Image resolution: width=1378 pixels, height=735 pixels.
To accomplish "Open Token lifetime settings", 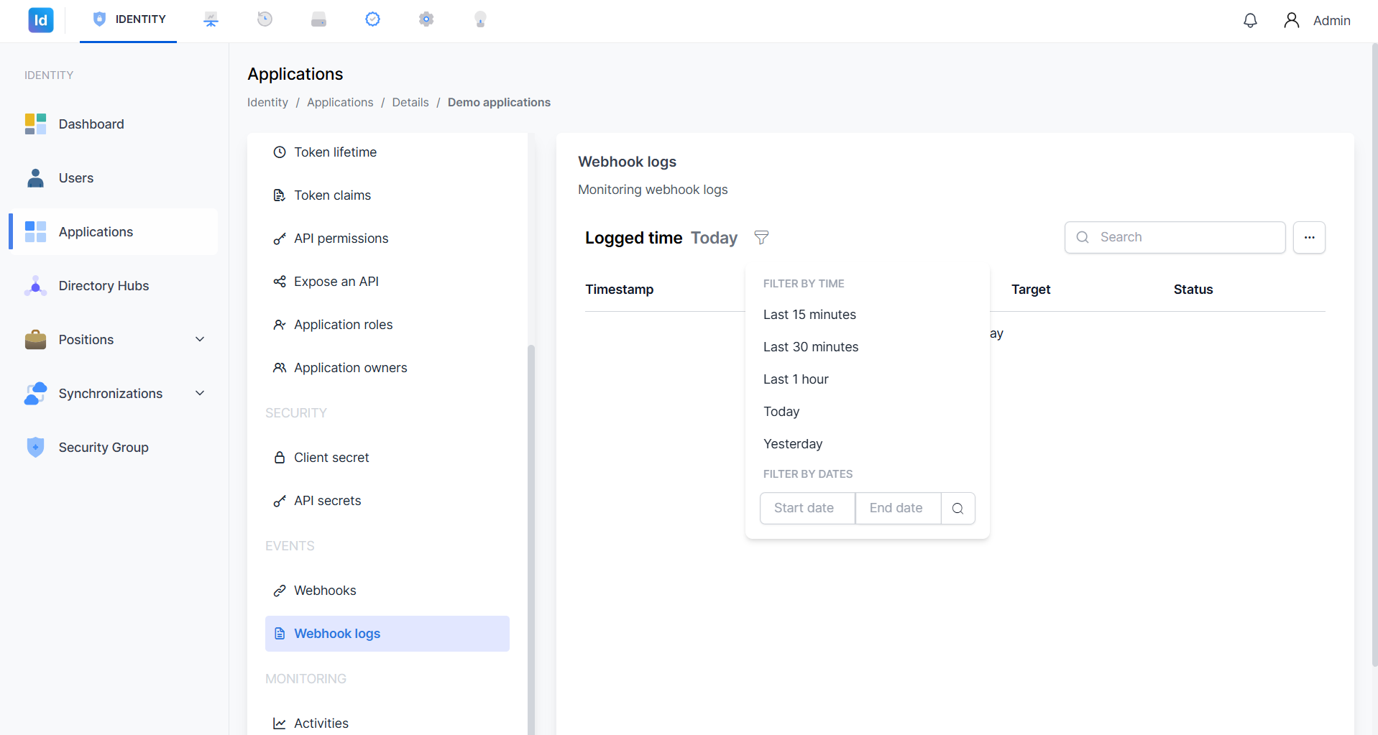I will click(x=387, y=152).
